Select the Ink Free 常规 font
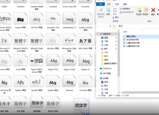159x115 pixels. pos(37,18)
